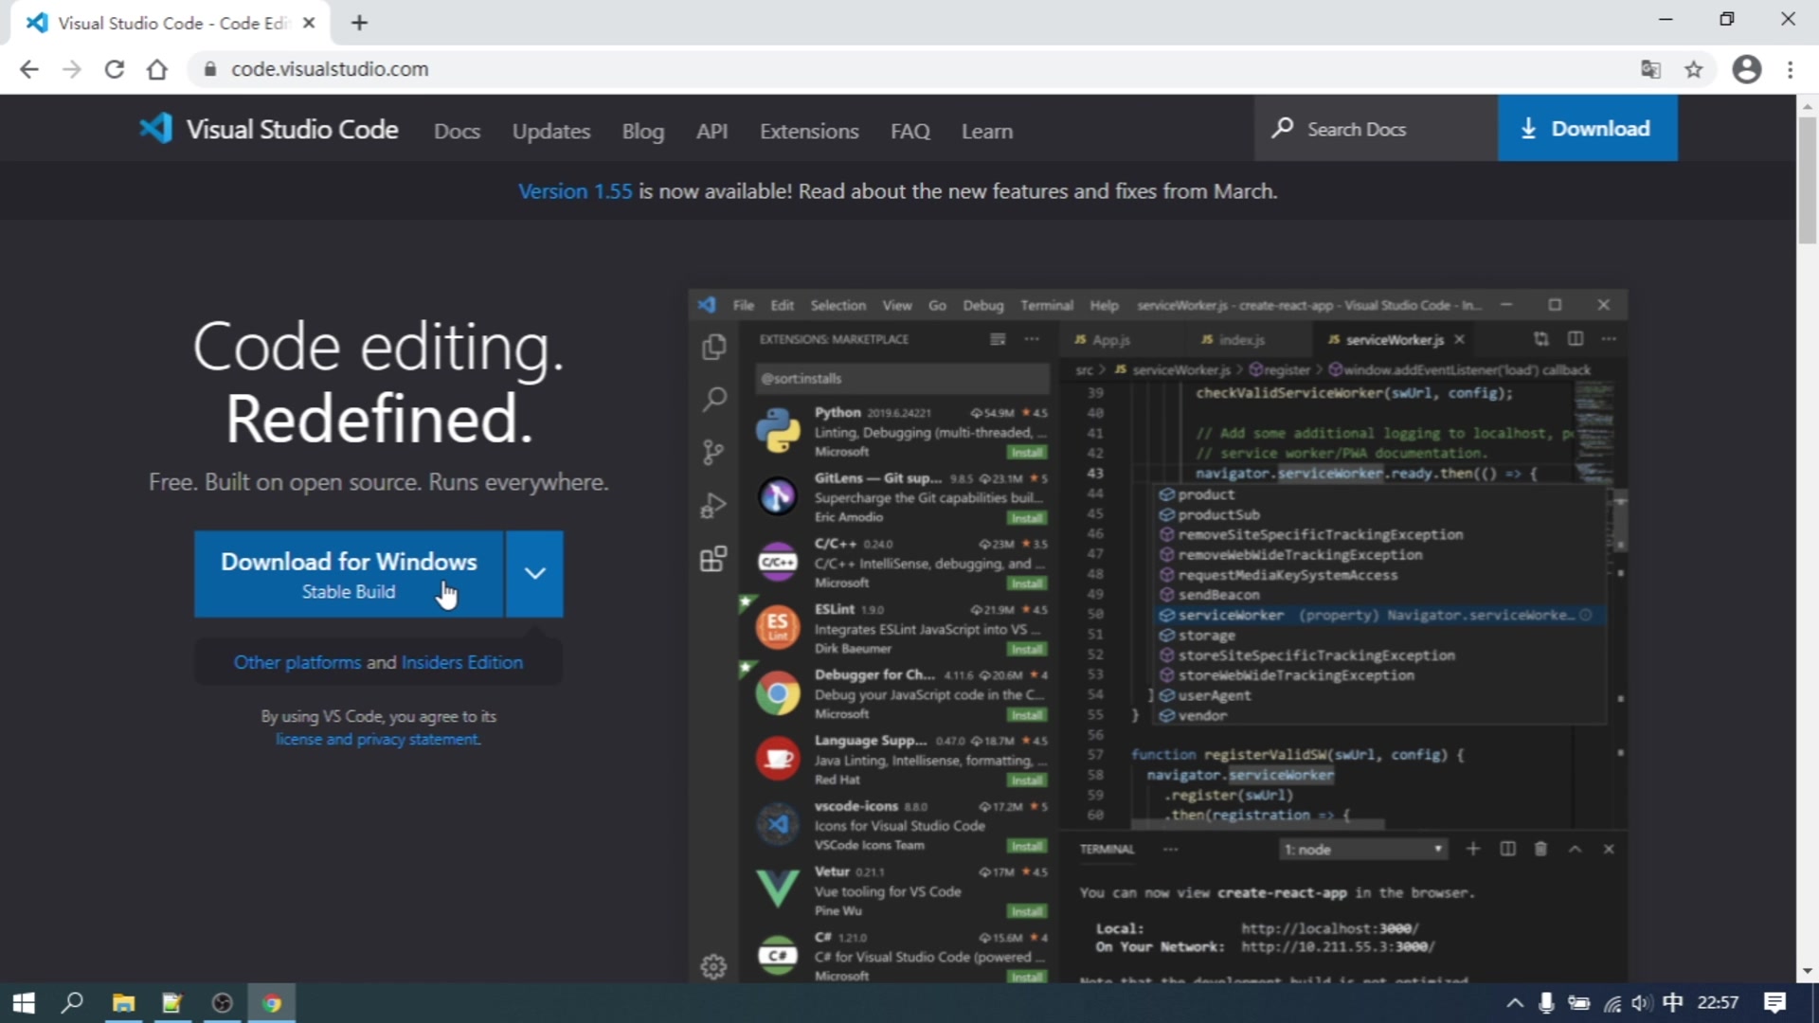This screenshot has height=1023, width=1819.
Task: Go back to the previous page
Action: point(29,69)
